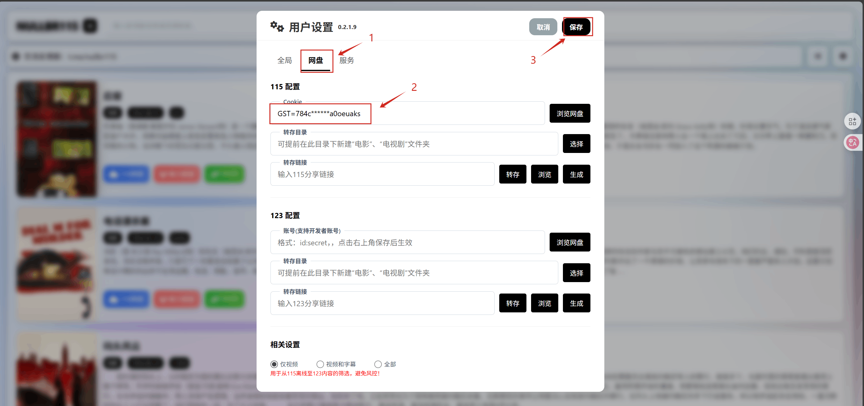
Task: Select the 仅视频 radio option
Action: click(274, 364)
